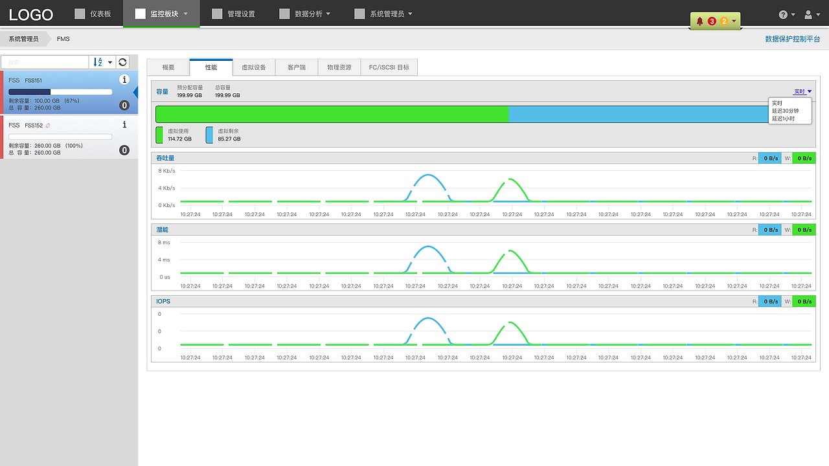Click the green used segment of capacity bar
The width and height of the screenshot is (829, 466).
coord(332,114)
